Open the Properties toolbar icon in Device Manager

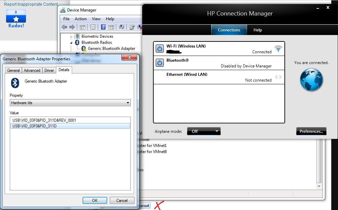pos(93,27)
